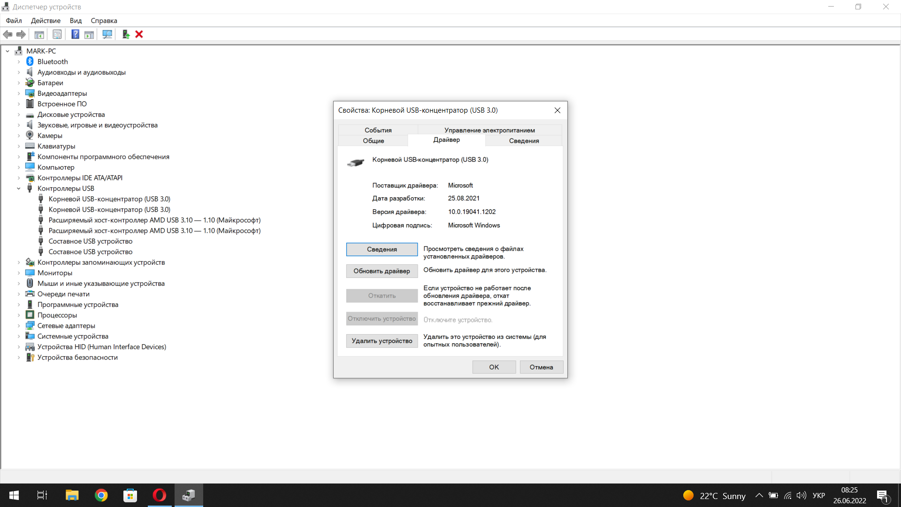Click the Bluetooth category icon

[30, 61]
